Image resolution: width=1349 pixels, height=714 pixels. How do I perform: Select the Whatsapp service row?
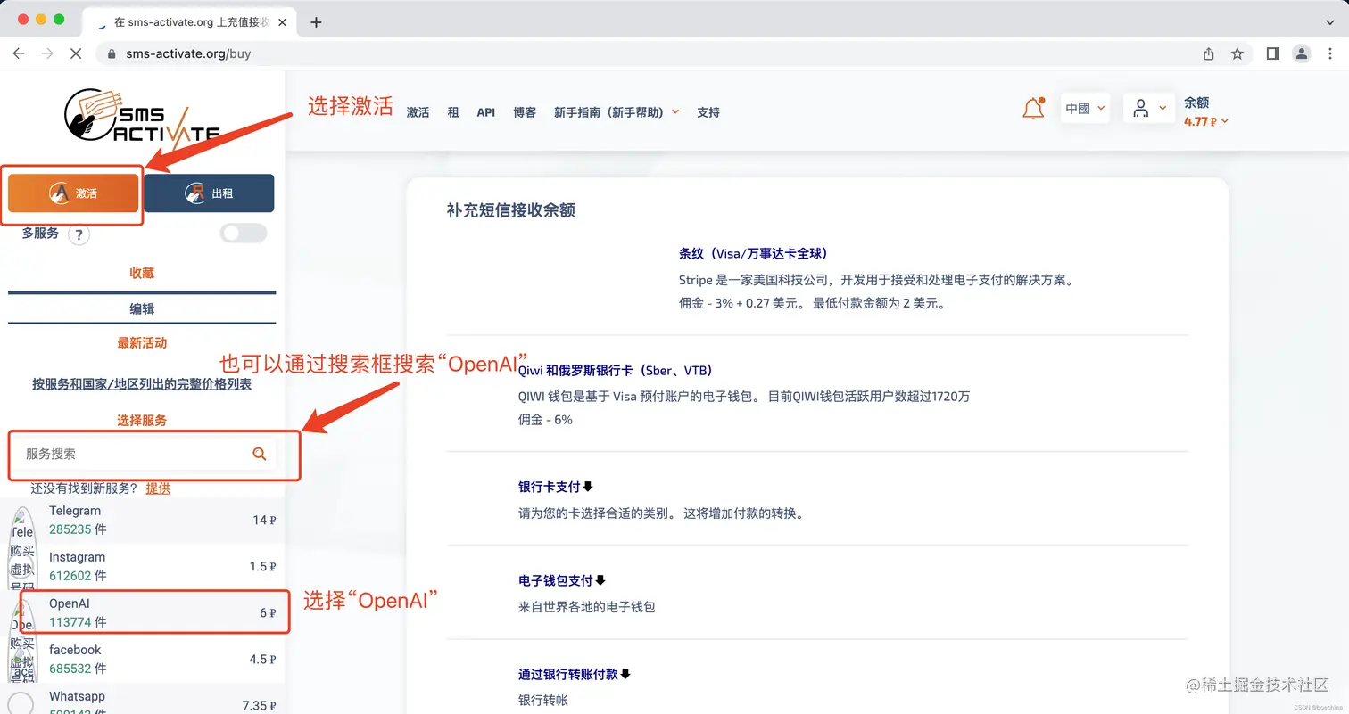[143, 700]
